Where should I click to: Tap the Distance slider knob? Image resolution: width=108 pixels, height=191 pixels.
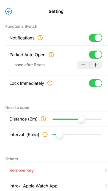[x=81, y=119]
